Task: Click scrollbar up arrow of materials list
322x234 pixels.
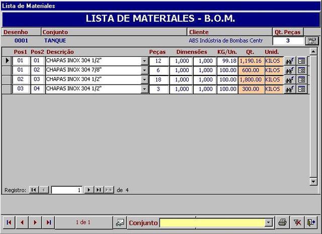Action: click(x=313, y=51)
